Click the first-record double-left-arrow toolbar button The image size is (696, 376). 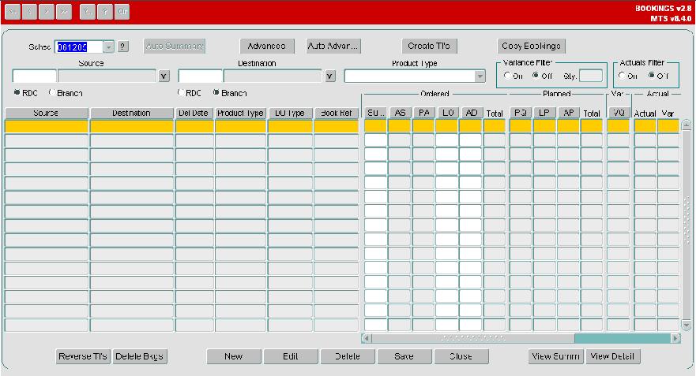coord(12,12)
